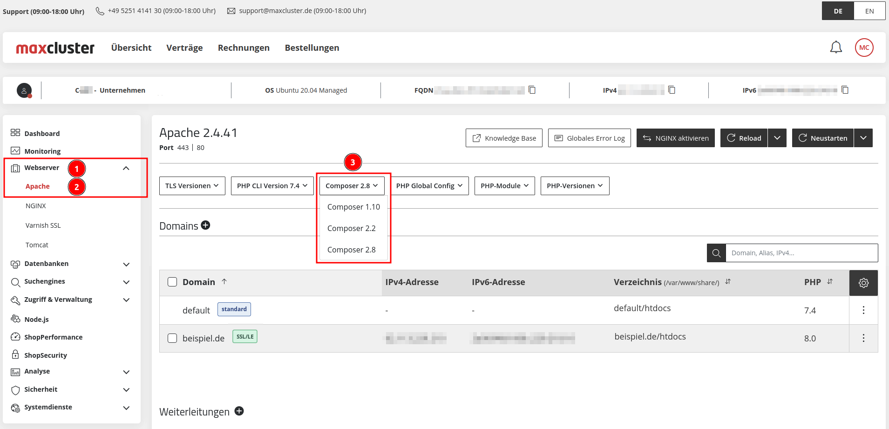Expand the Systemdienste section
This screenshot has height=429, width=889.
pyautogui.click(x=126, y=408)
